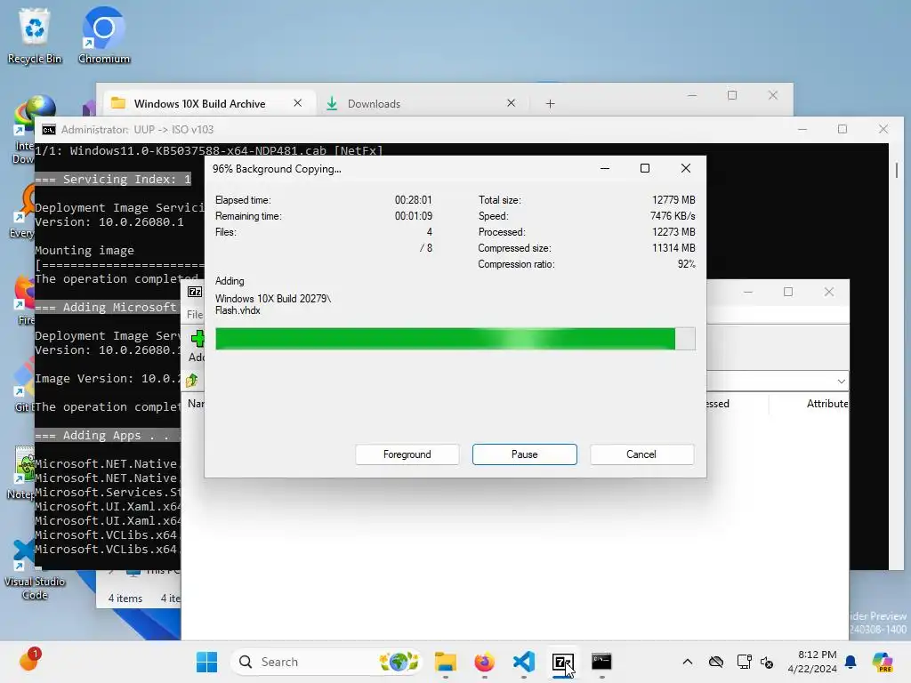911x683 pixels.
Task: Close the Downloads tab
Action: pyautogui.click(x=512, y=103)
